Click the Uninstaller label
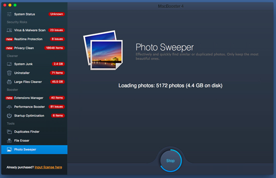Viewport: 276px width, 178px height. (x=22, y=73)
